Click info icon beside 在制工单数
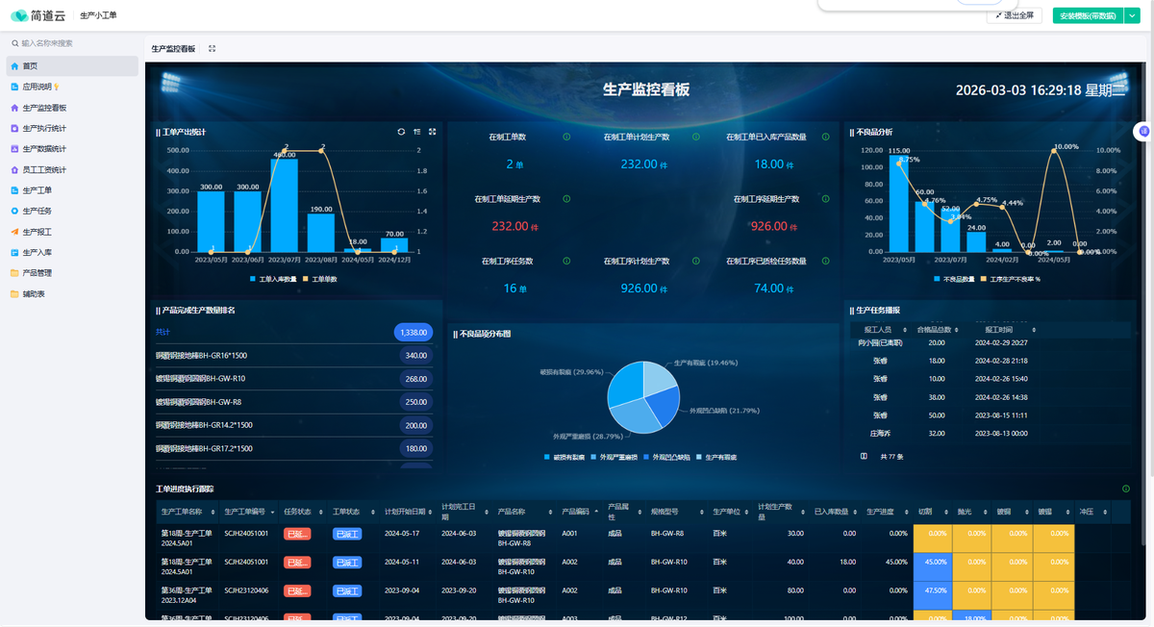1154x627 pixels. (x=566, y=137)
